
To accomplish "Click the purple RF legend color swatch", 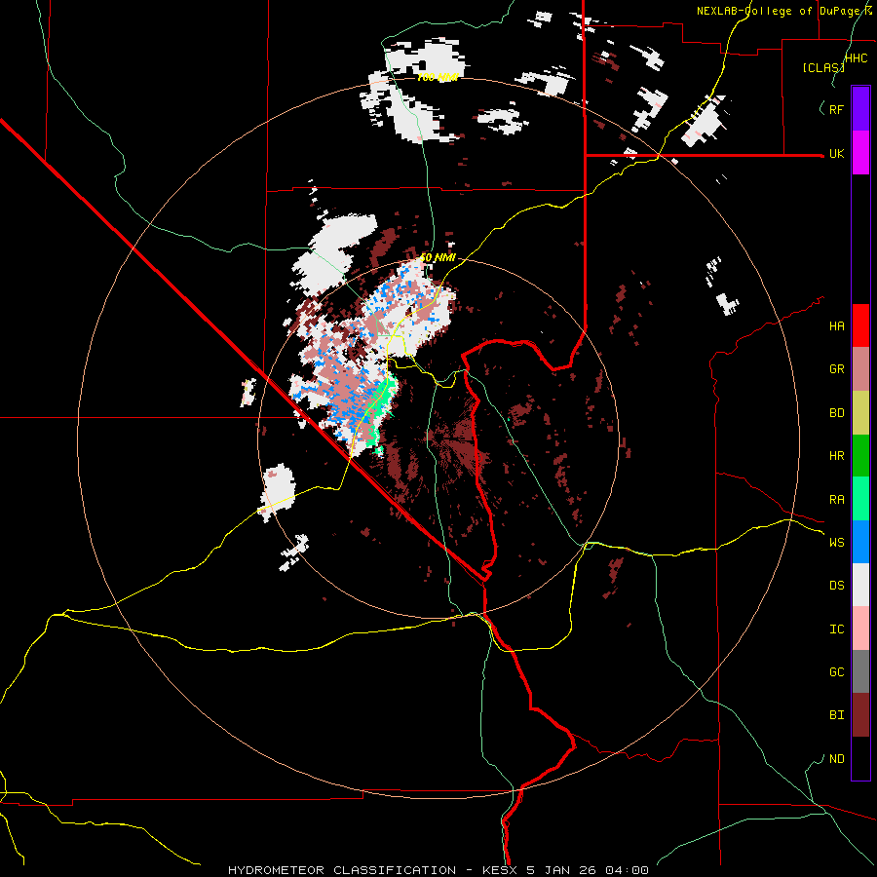I will (860, 109).
